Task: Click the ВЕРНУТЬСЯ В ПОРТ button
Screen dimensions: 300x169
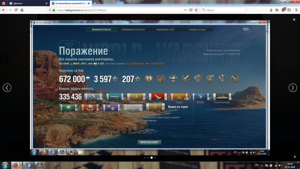Action: [149, 142]
